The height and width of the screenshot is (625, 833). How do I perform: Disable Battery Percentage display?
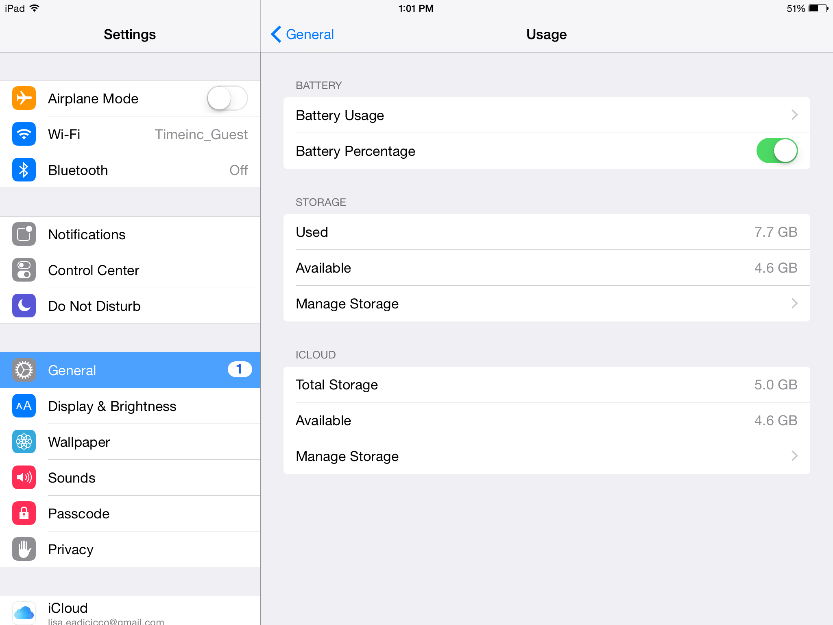click(777, 150)
